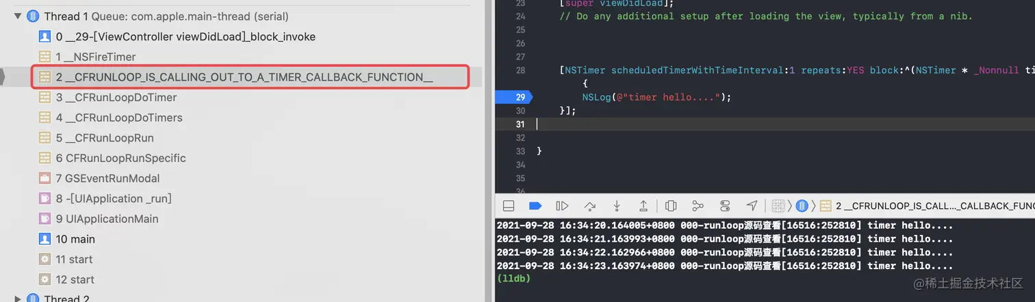Click the purple icon of -[UIApplication _run]
This screenshot has height=302, width=1035.
click(44, 199)
